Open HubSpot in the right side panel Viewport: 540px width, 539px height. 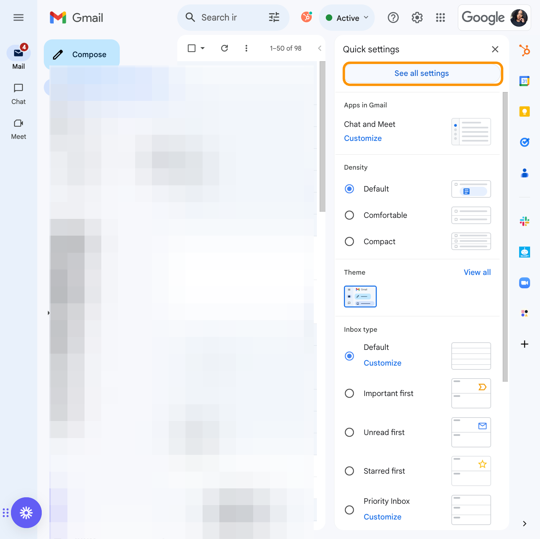525,51
